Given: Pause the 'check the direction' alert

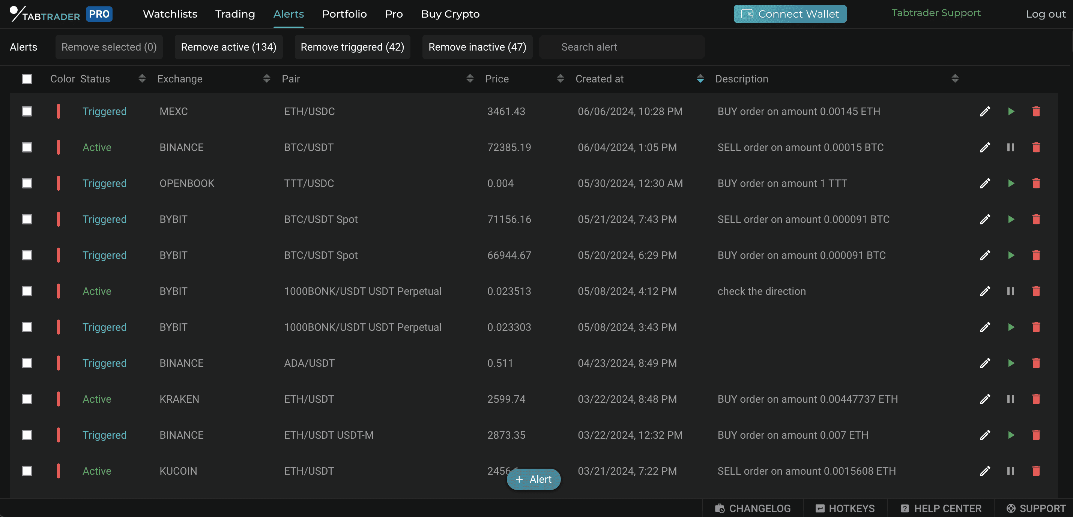Looking at the screenshot, I should click(x=1010, y=291).
